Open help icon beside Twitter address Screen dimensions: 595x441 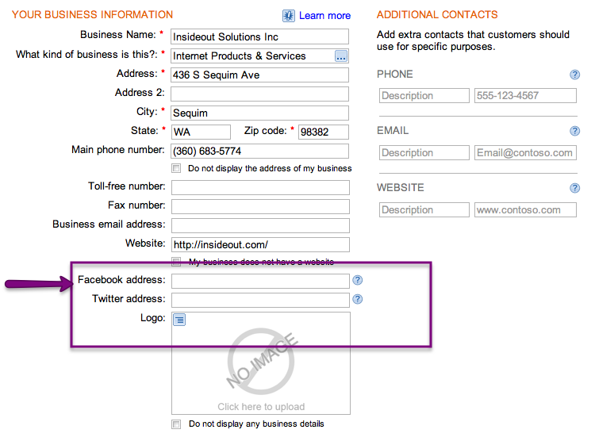[x=357, y=299]
